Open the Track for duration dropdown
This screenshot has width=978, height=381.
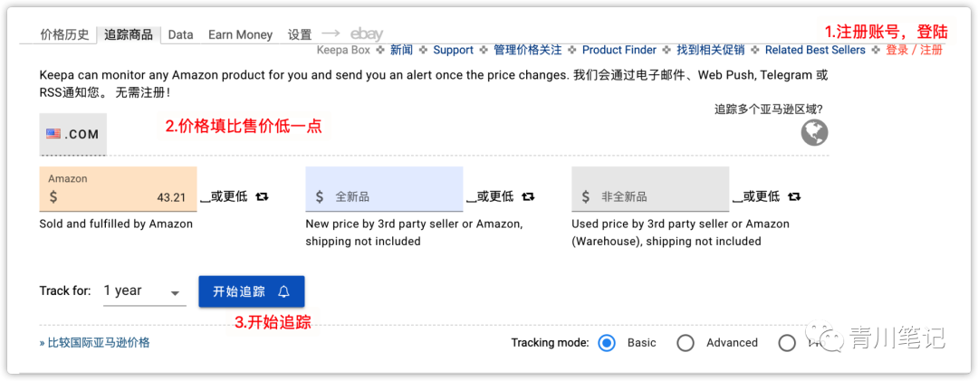tap(144, 291)
